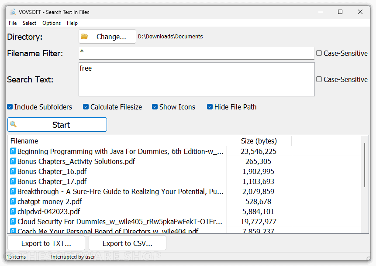The image size is (376, 266).
Task: Select the Cloud Security For Dummies row
Action: point(185,222)
